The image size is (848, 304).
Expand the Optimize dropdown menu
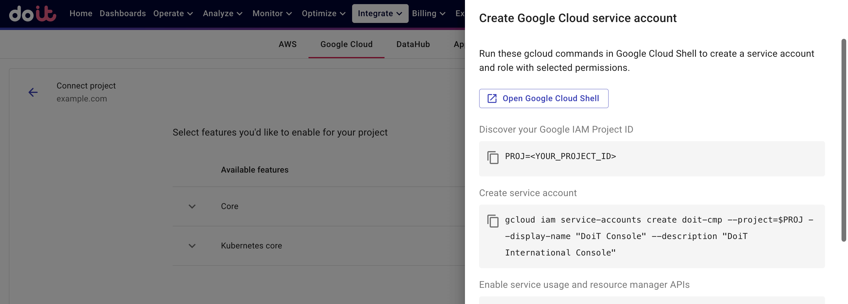pyautogui.click(x=324, y=14)
